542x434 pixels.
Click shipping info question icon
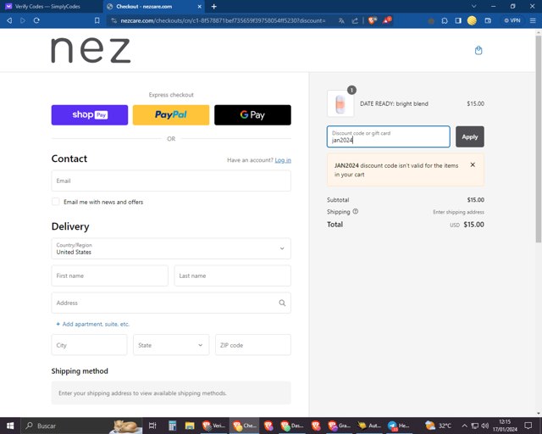click(356, 211)
